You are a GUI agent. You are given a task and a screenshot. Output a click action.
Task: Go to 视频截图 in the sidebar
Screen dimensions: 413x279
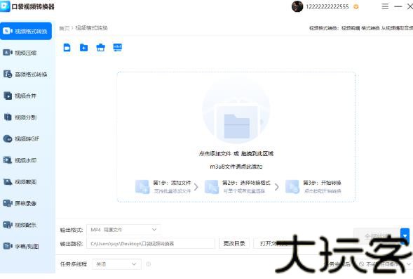pyautogui.click(x=26, y=182)
